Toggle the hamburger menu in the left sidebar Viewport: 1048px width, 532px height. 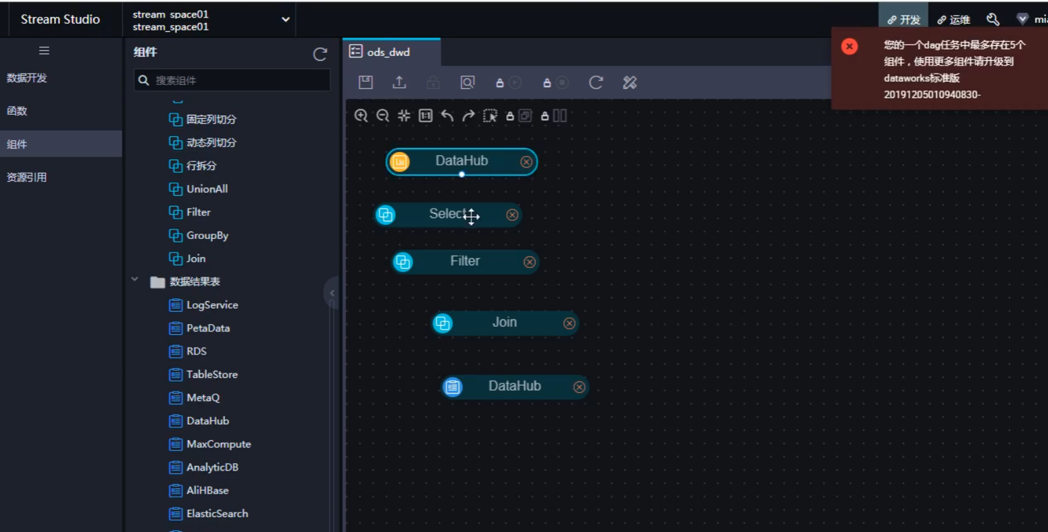click(x=44, y=51)
